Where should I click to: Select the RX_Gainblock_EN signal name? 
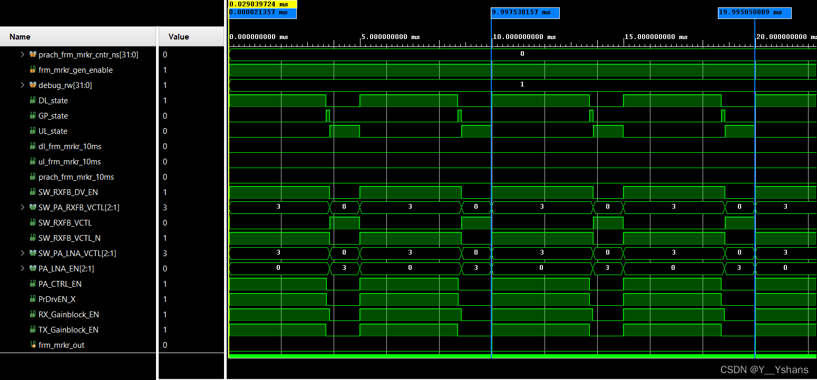(69, 315)
